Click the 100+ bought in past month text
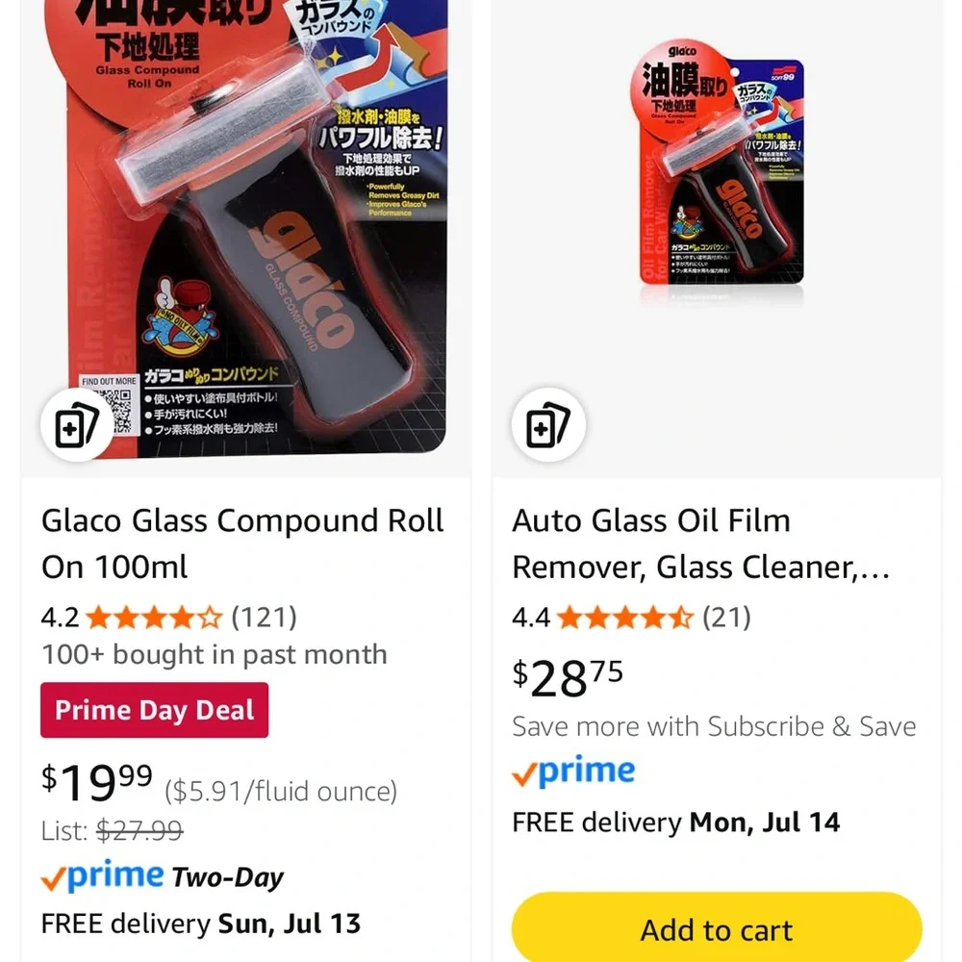The width and height of the screenshot is (962, 962). point(214,654)
